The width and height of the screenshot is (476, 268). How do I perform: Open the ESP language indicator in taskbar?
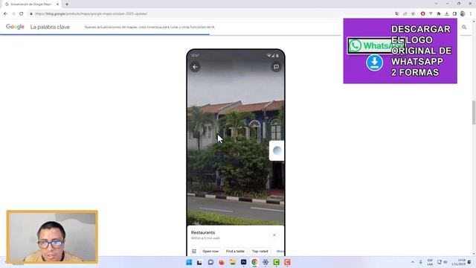coord(430,262)
